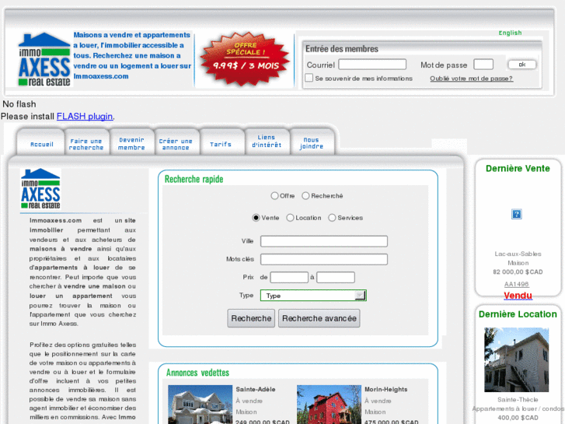
Task: Open the Morin-Heights red house thumbnail
Action: click(x=329, y=405)
